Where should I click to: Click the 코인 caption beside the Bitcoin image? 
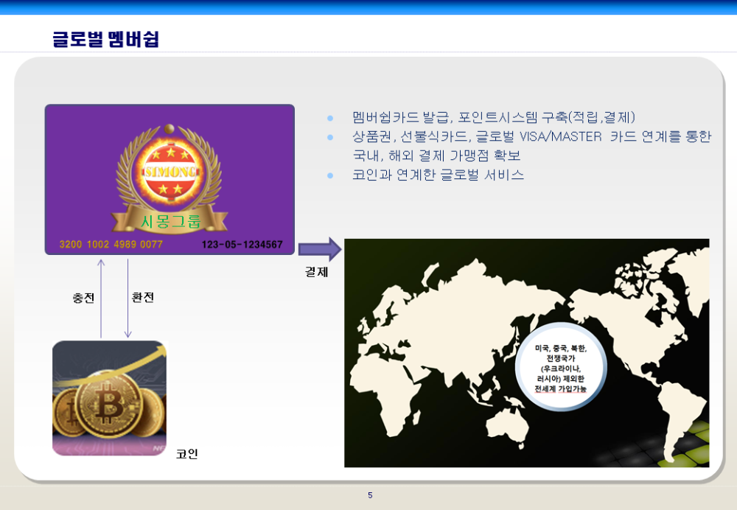(186, 454)
